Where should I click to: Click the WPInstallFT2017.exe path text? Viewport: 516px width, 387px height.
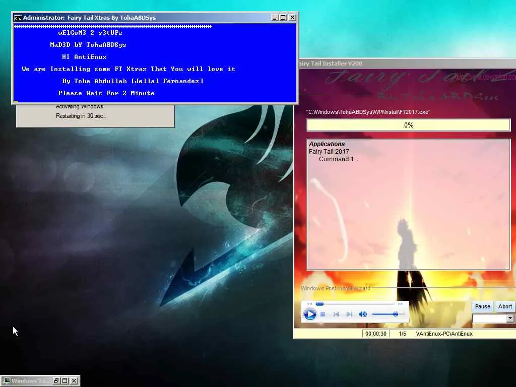[x=368, y=112]
